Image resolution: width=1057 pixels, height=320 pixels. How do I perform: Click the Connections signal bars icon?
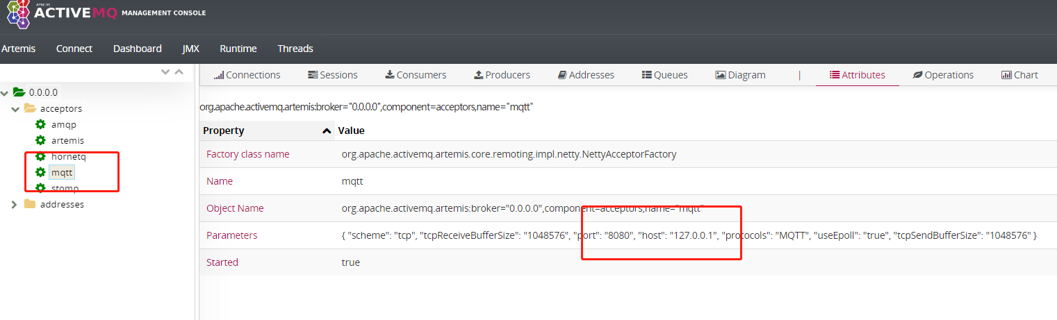[218, 75]
